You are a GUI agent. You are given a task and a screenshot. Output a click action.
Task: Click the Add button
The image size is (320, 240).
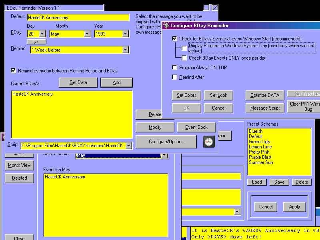tap(116, 82)
